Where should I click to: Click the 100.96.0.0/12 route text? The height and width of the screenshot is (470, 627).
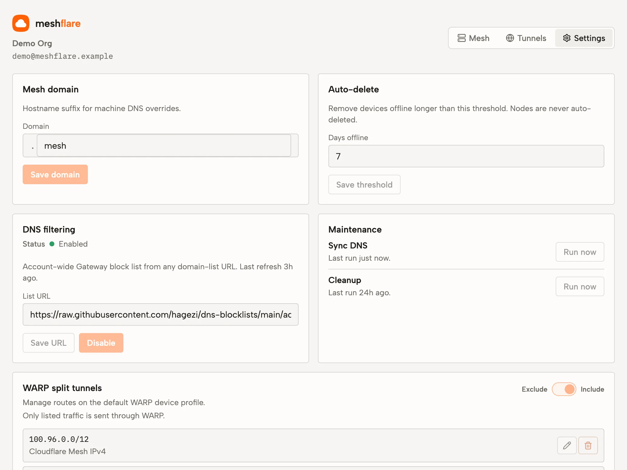59,439
